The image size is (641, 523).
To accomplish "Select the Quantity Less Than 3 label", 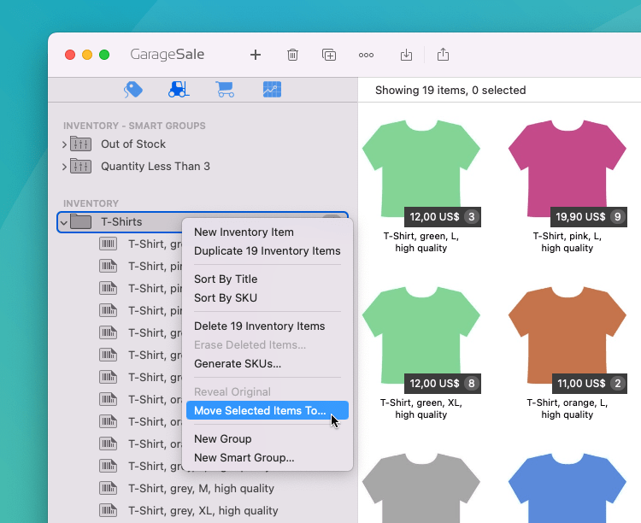I will (156, 166).
